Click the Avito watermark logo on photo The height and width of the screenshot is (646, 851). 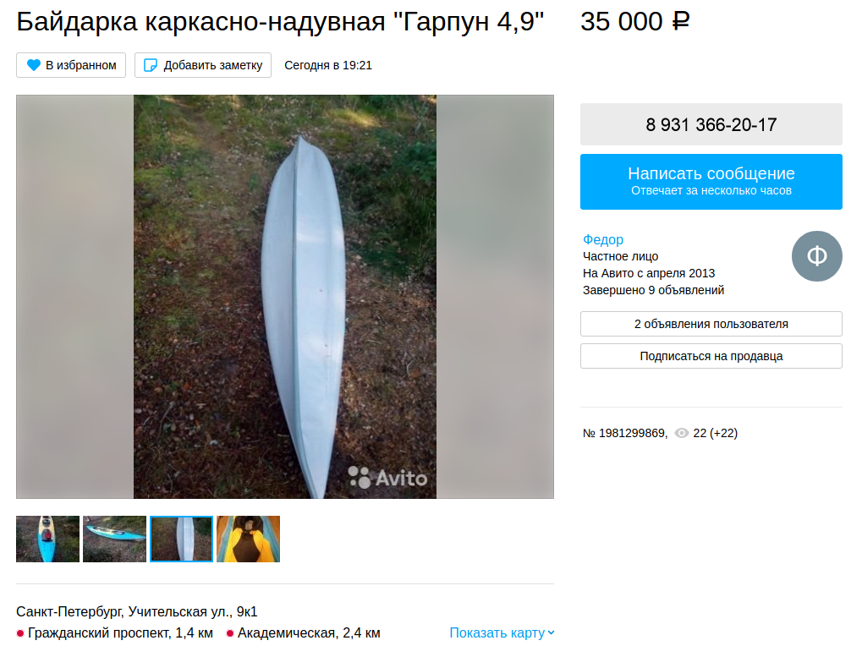point(387,478)
